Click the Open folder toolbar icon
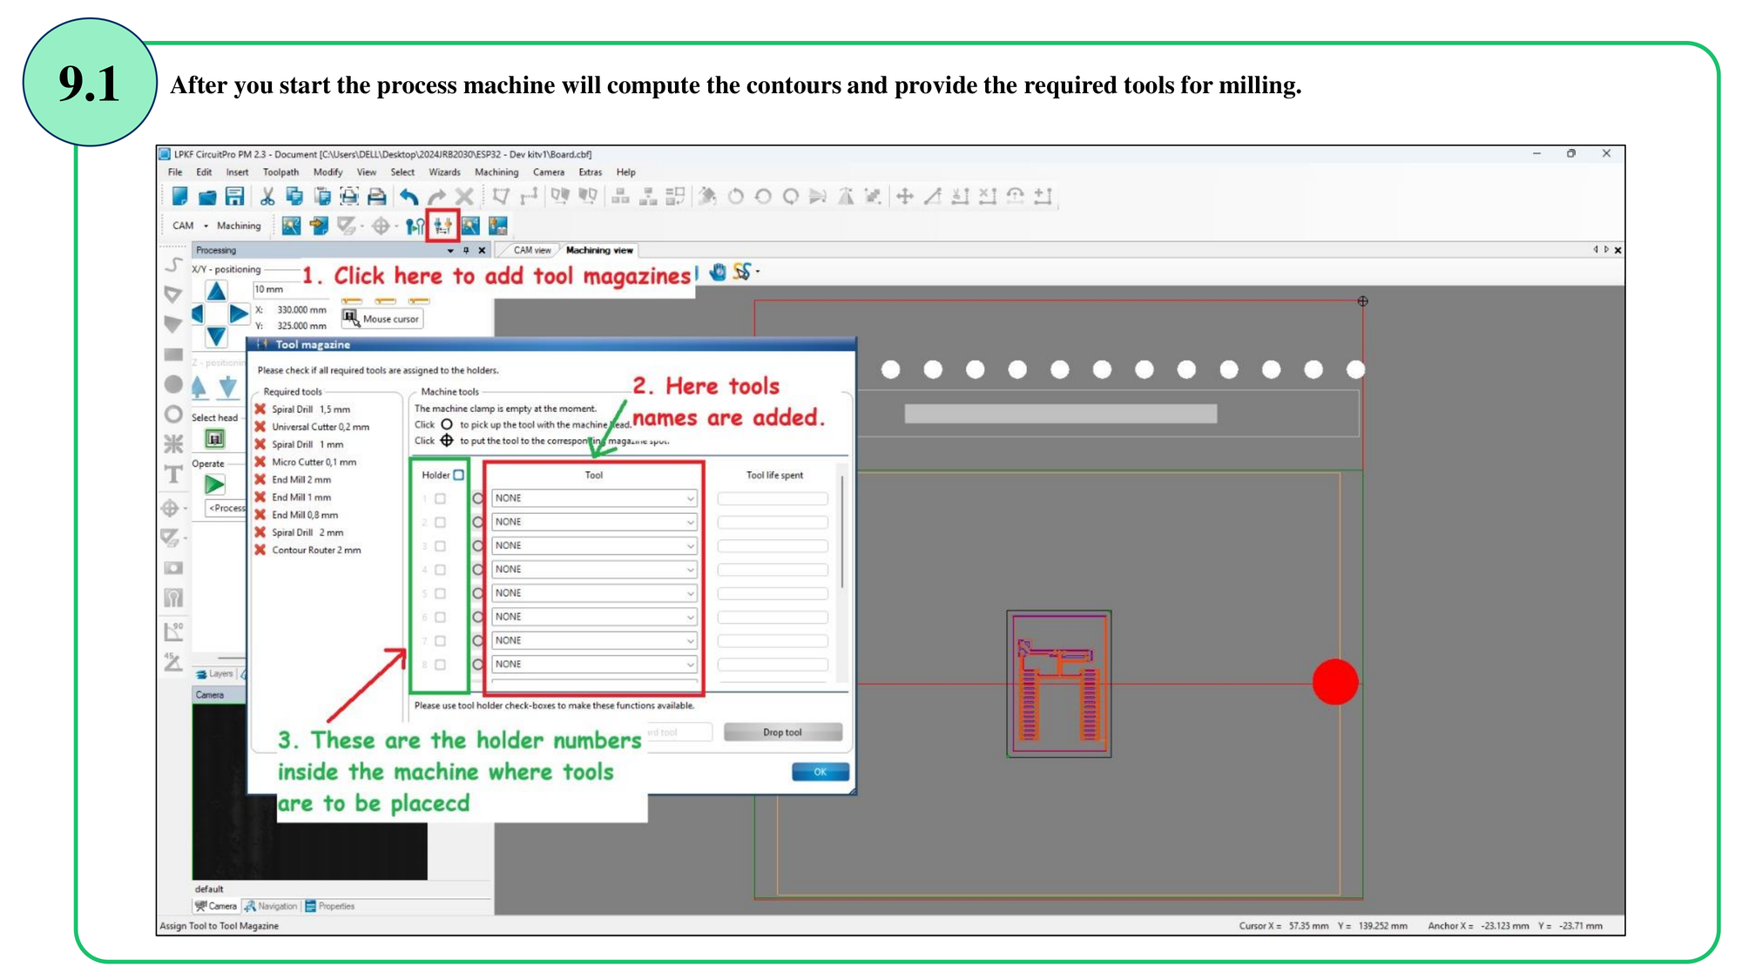Image resolution: width=1742 pixels, height=980 pixels. coord(207,197)
